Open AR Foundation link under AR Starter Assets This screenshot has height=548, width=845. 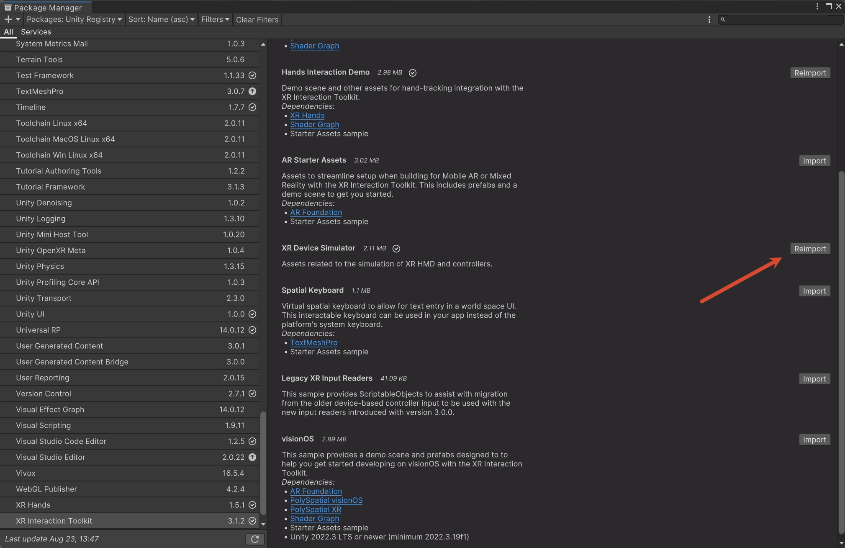tap(316, 213)
